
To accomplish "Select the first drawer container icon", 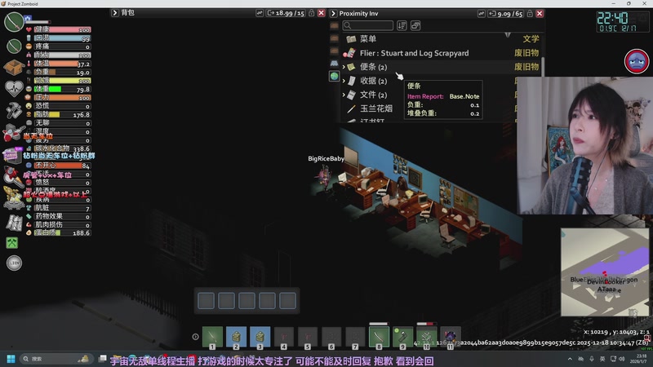I will coord(334,26).
